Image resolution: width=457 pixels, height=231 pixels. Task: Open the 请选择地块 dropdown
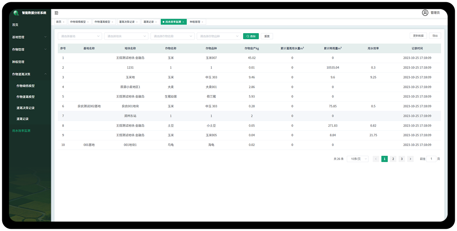pyautogui.click(x=126, y=36)
